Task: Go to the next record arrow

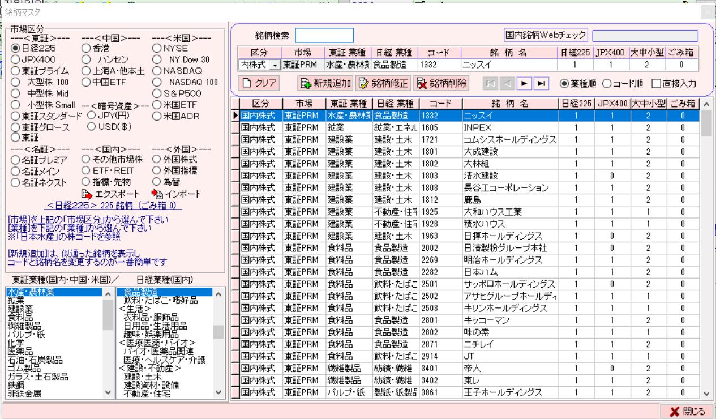Action: [525, 84]
